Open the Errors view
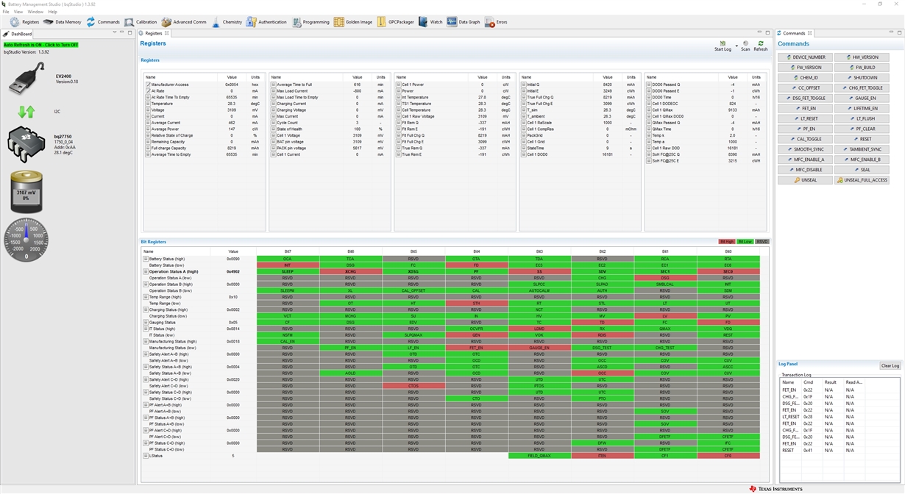 click(x=496, y=22)
